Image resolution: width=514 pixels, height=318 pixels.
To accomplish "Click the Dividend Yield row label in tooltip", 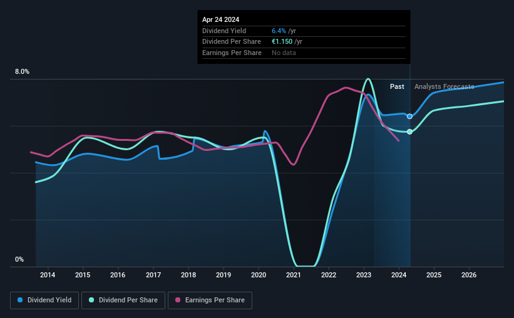I will click(x=224, y=31).
